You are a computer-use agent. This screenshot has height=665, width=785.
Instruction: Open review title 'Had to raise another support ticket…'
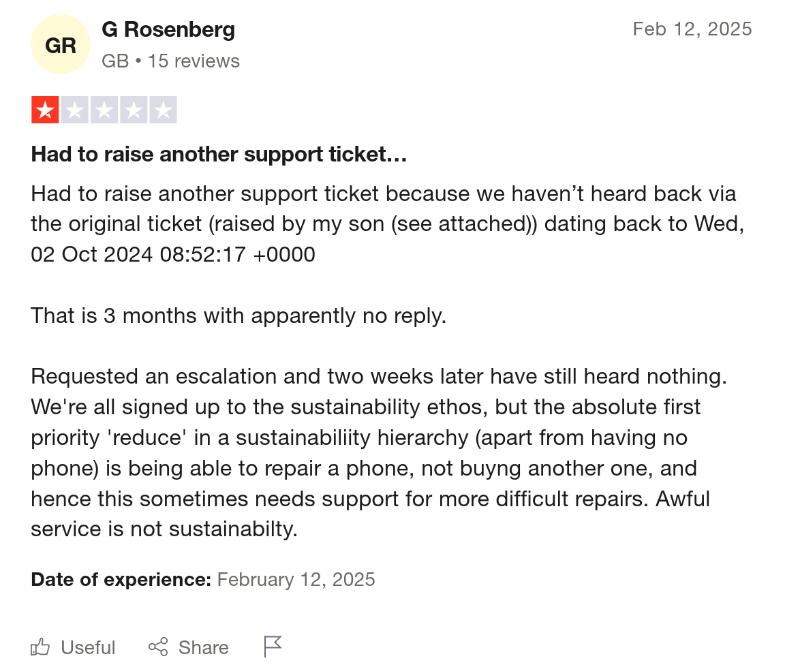coord(219,154)
